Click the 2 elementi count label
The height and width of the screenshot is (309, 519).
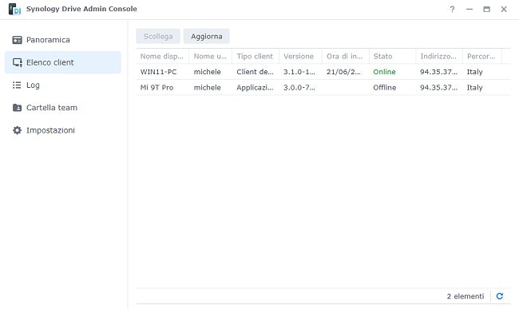(x=466, y=296)
